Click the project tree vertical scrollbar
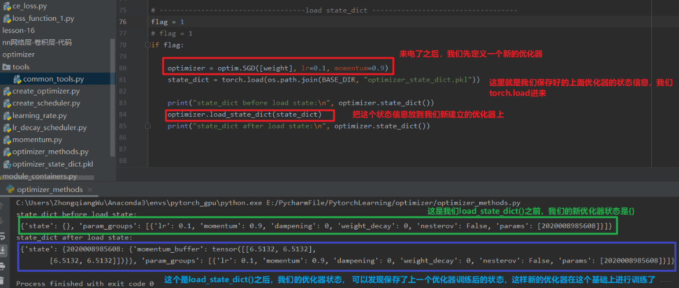This screenshot has height=288, width=679. [x=113, y=97]
